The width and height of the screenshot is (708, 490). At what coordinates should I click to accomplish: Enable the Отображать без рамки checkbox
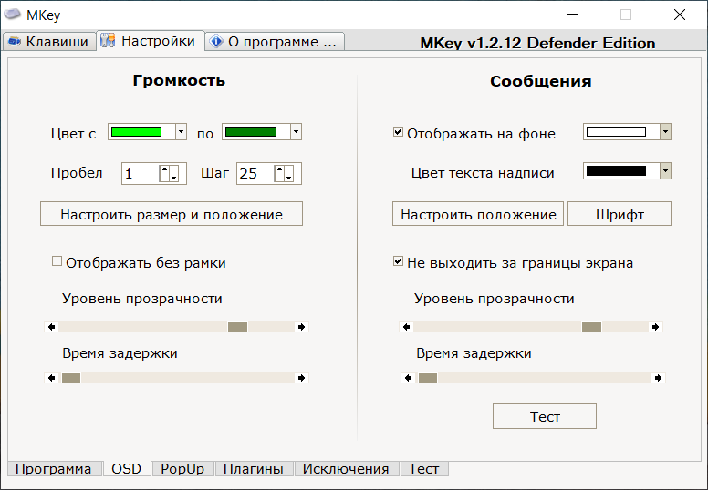pyautogui.click(x=57, y=261)
